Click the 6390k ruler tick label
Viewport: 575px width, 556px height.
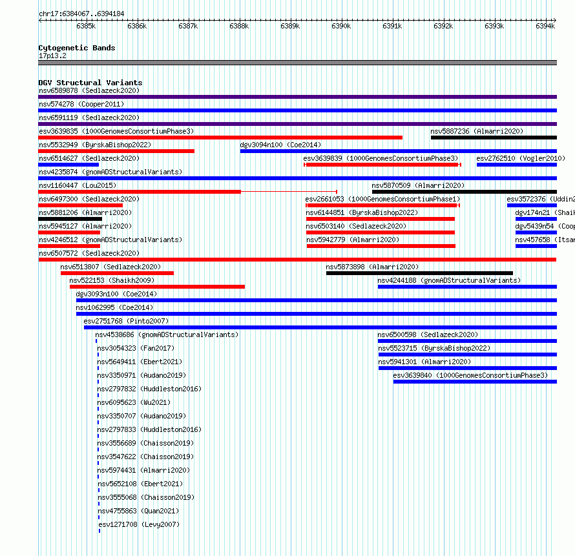[x=341, y=26]
